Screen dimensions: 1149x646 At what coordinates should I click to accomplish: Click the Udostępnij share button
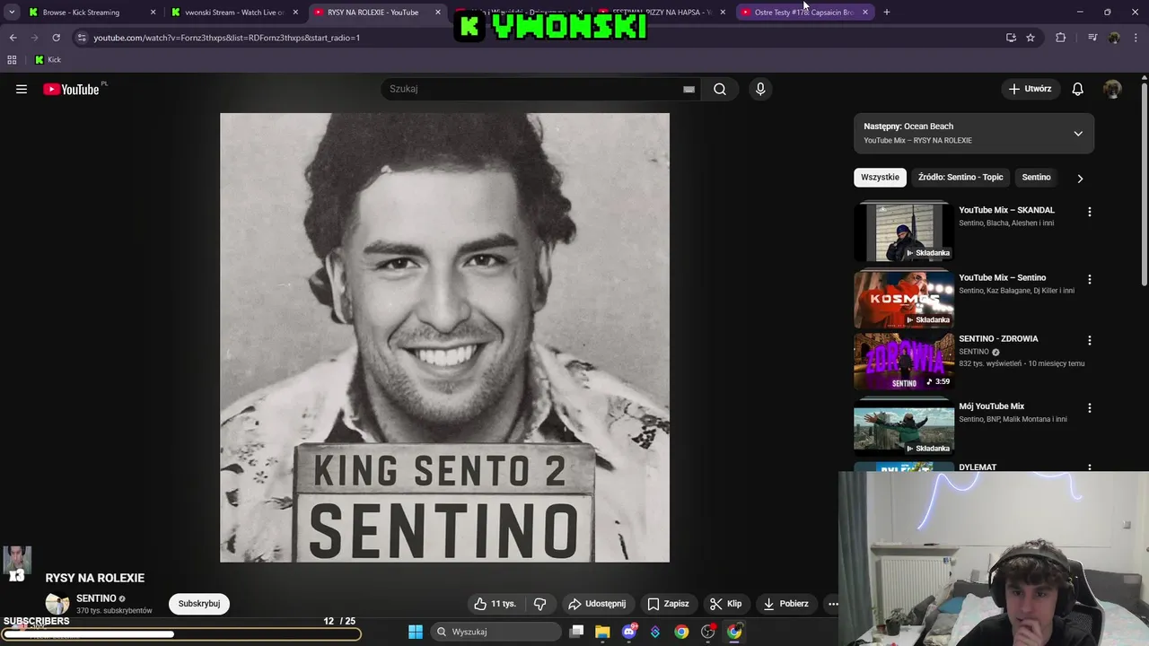(597, 604)
